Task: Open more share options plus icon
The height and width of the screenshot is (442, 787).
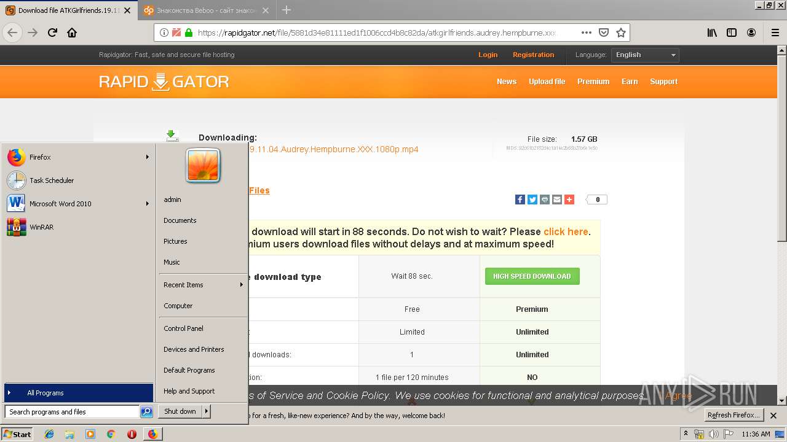Action: coord(569,200)
